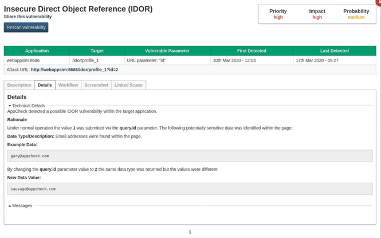The image size is (381, 238).
Task: Switch to the Description tab
Action: tap(19, 85)
